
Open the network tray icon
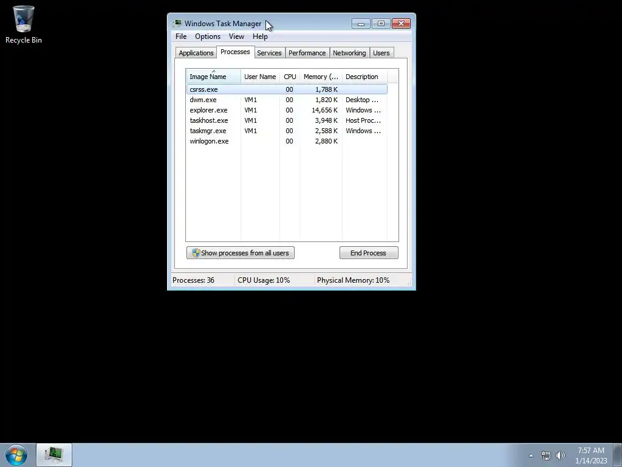pyautogui.click(x=546, y=455)
